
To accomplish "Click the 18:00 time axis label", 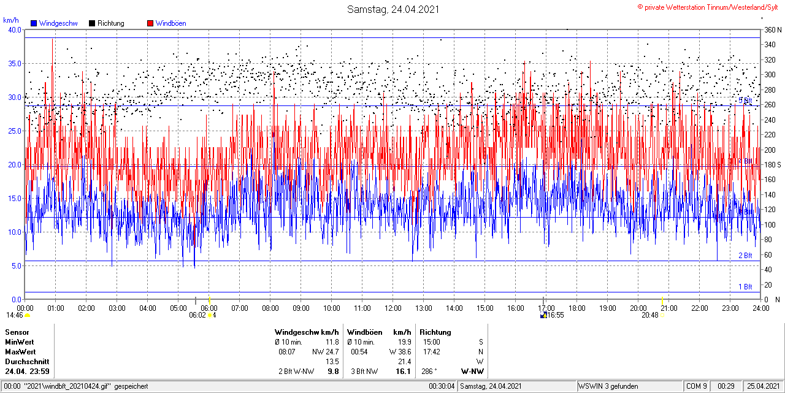I will click(576, 308).
